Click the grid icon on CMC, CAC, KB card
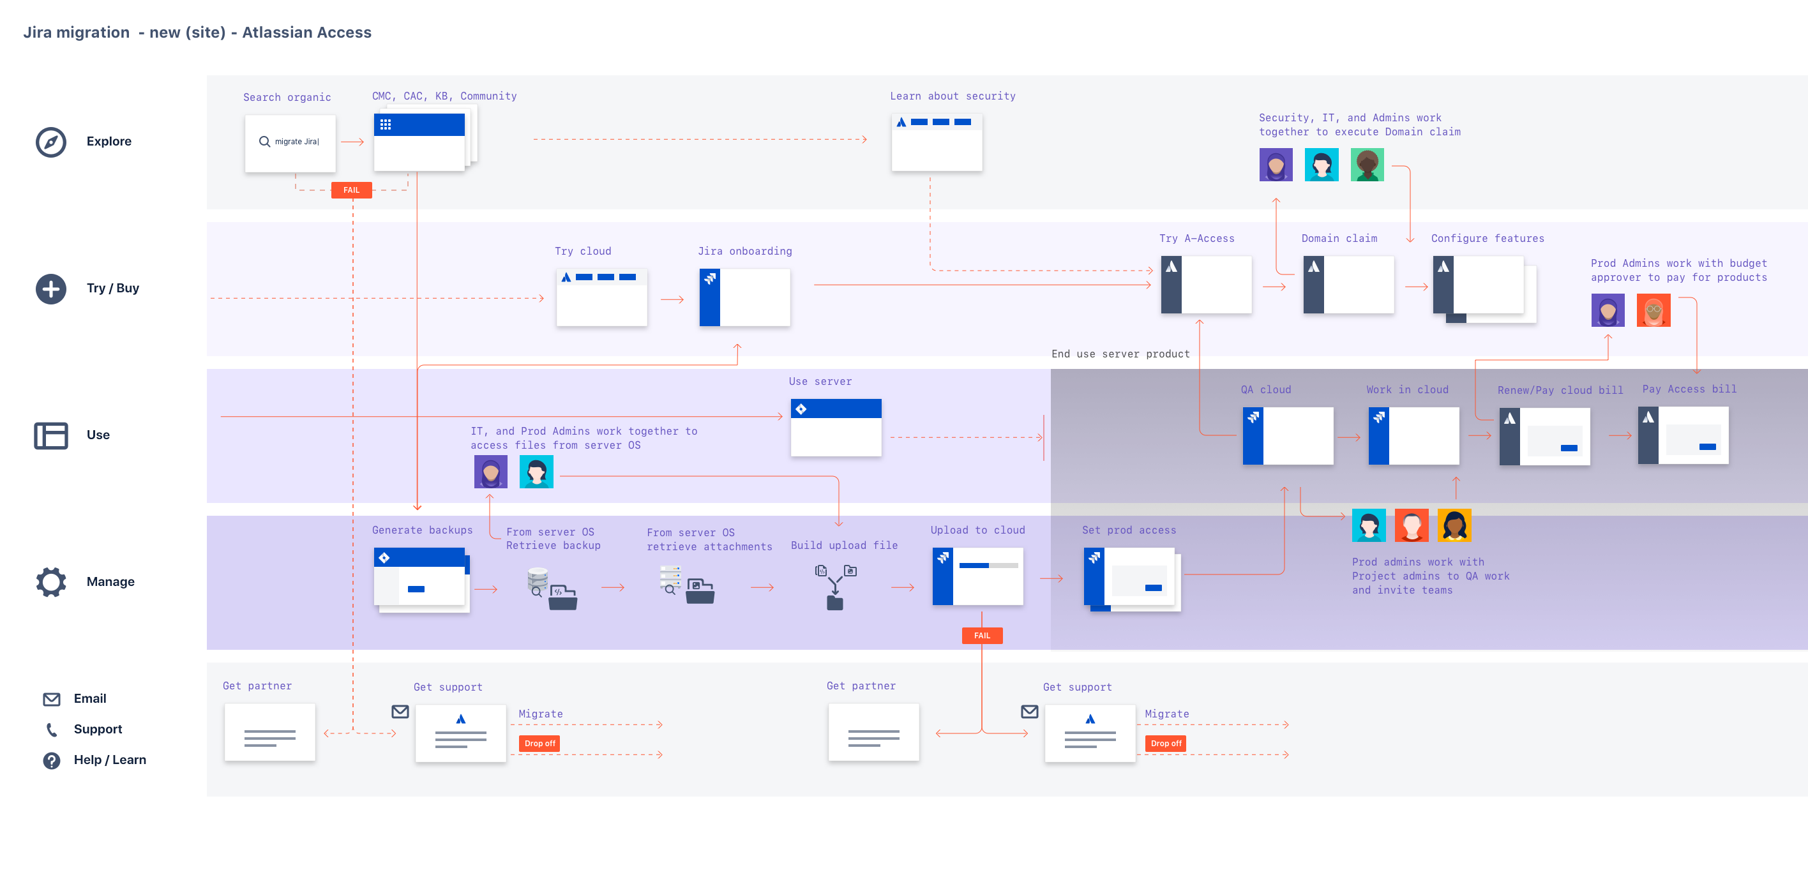Screen dimensions: 1808x870 click(x=386, y=124)
